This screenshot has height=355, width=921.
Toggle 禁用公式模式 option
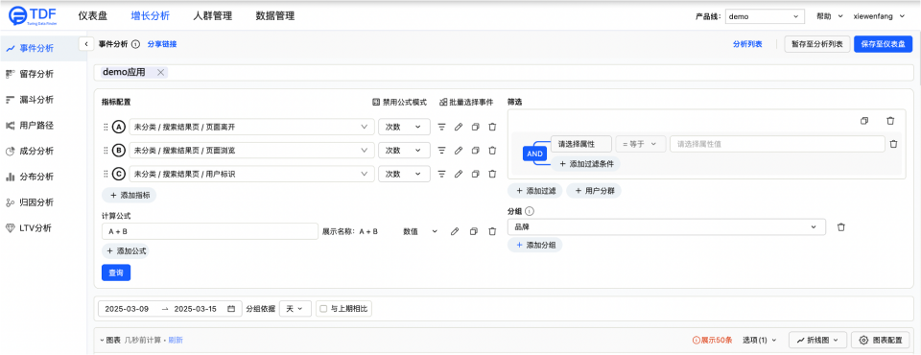399,102
